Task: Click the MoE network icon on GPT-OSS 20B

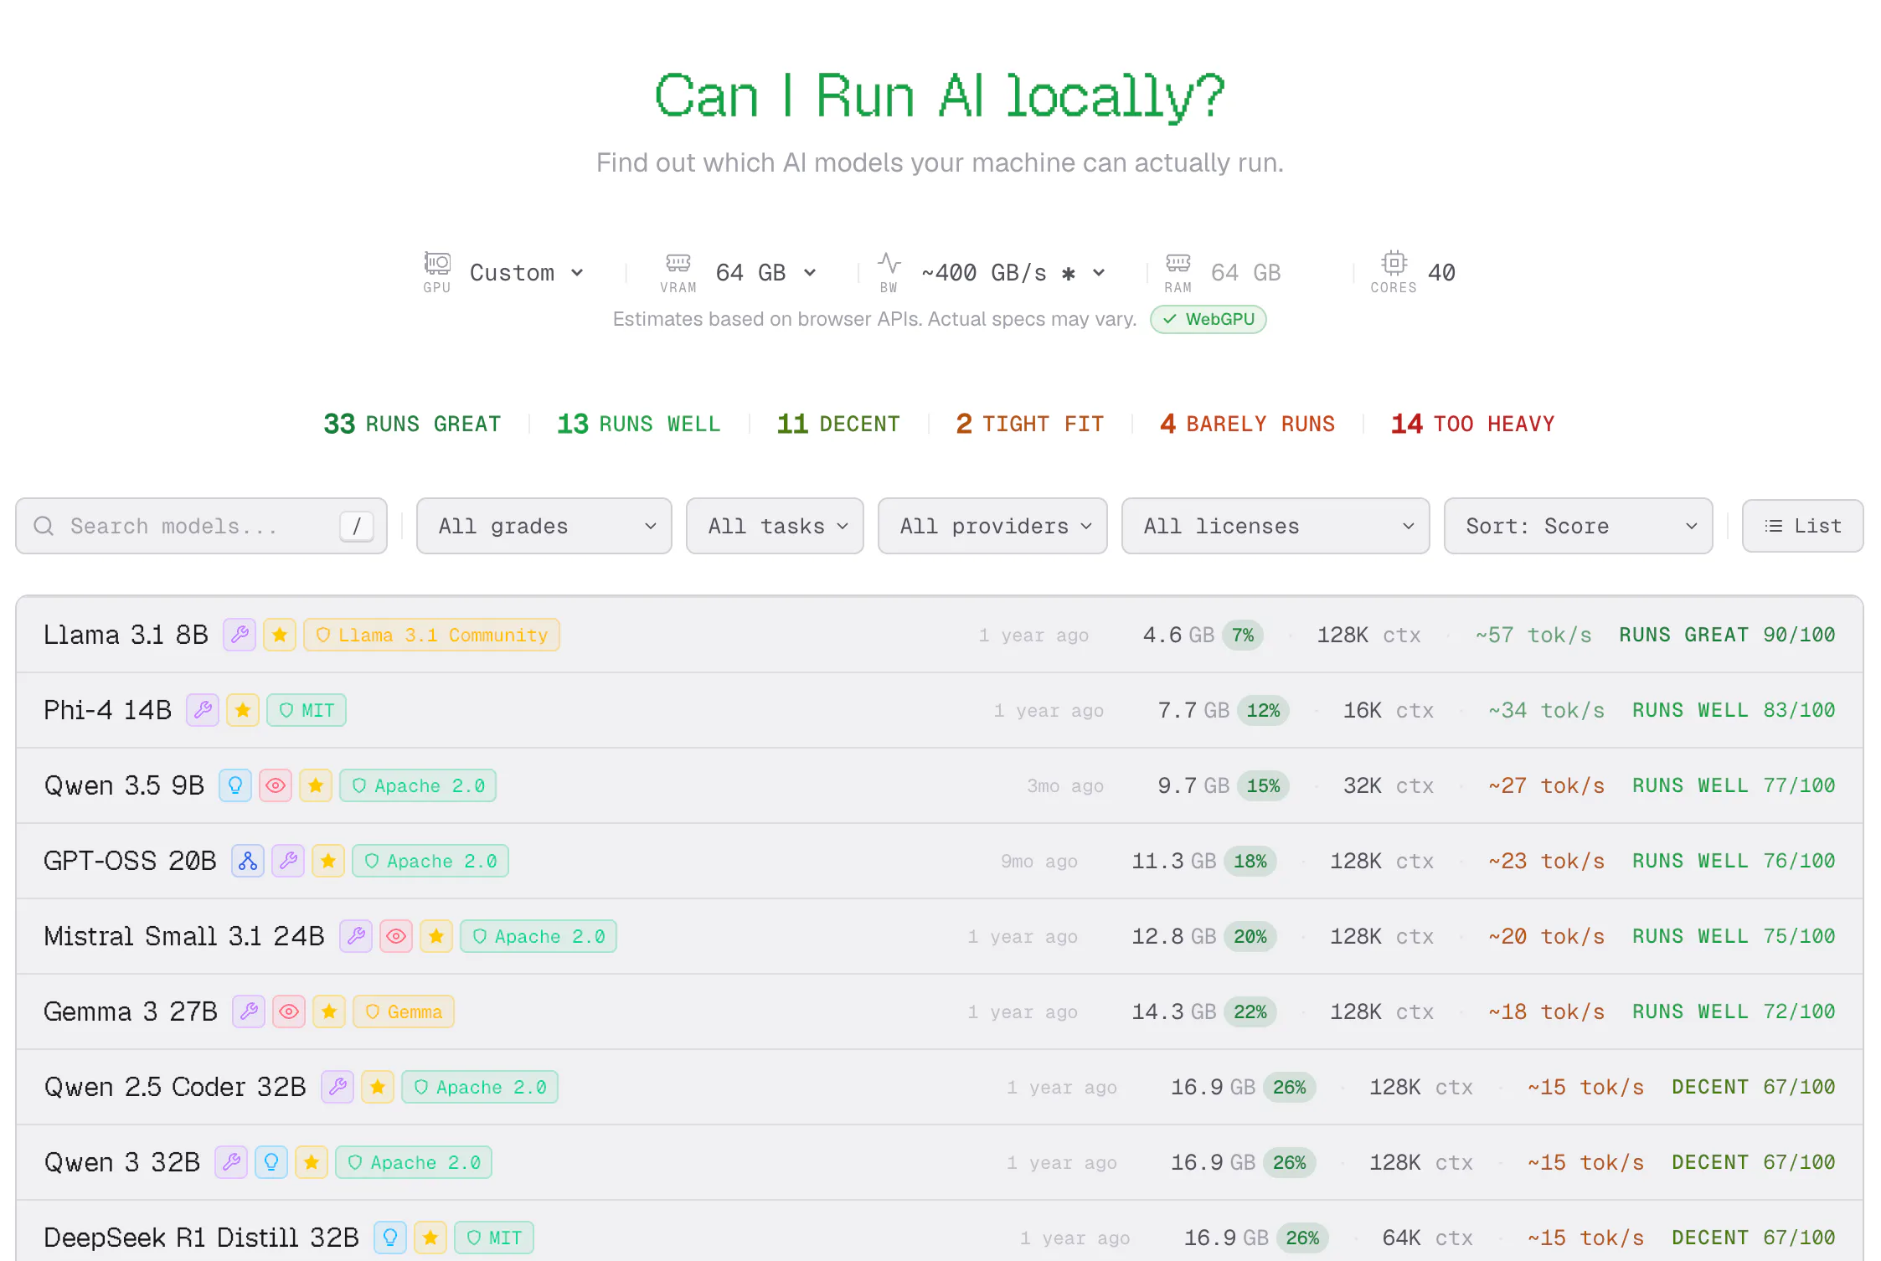Action: 248,861
